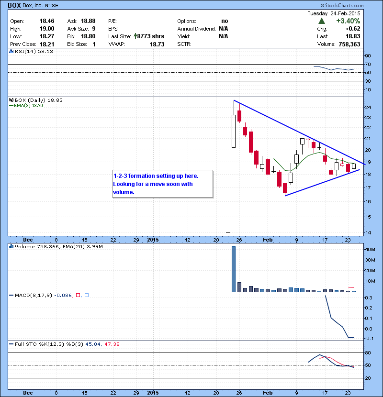Click the NYSE exchange label
The width and height of the screenshot is (383, 397).
click(51, 6)
